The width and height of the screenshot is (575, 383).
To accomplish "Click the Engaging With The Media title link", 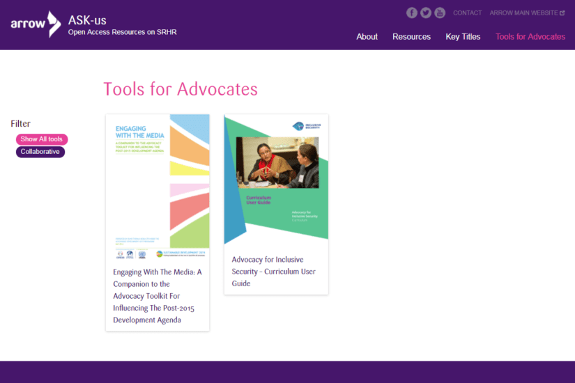I will [x=158, y=296].
